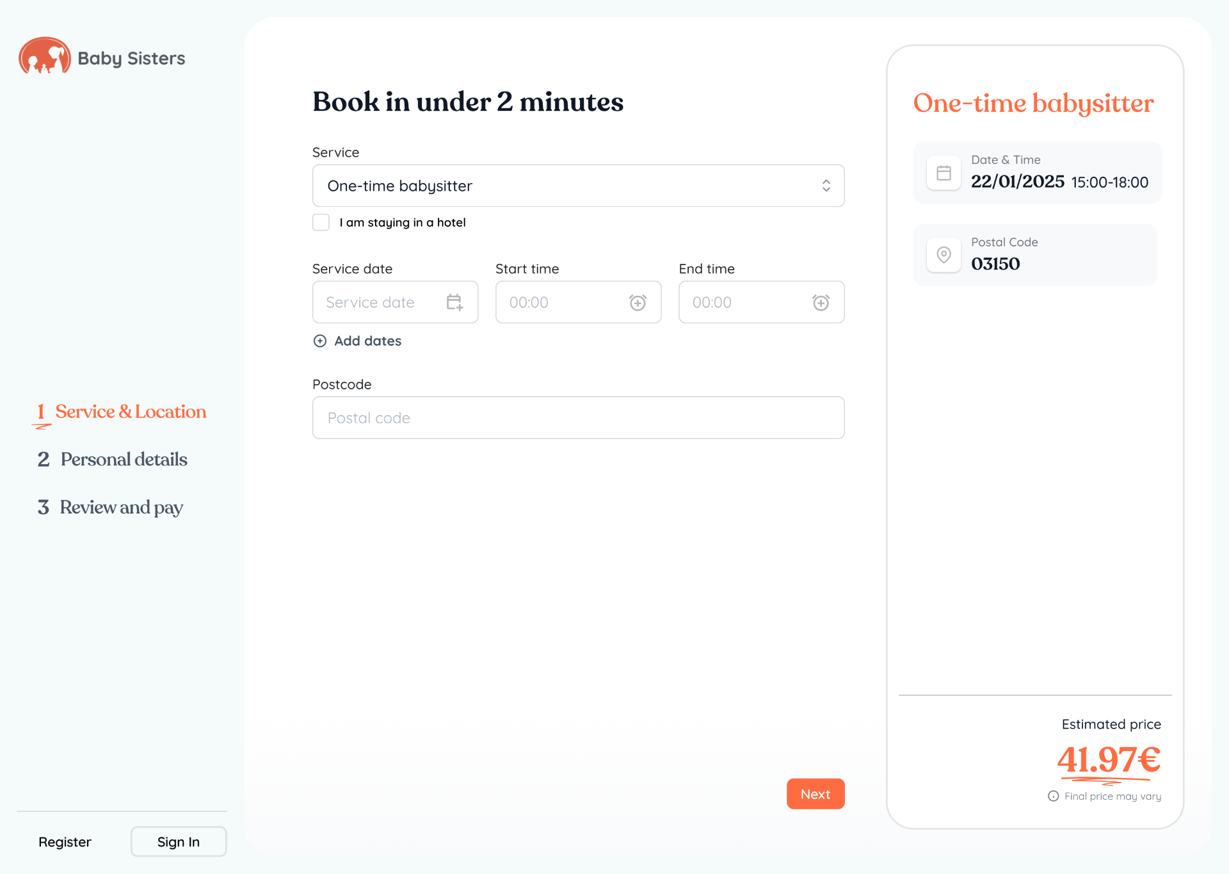Click the orange Next button
Image resolution: width=1229 pixels, height=874 pixels.
point(815,794)
